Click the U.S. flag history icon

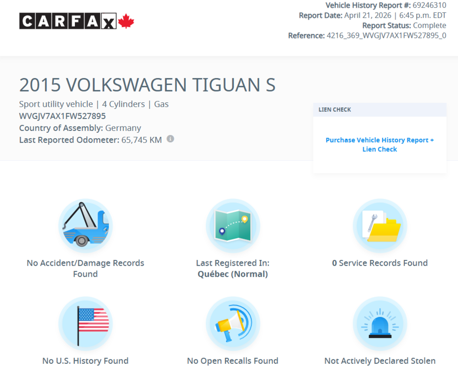point(85,323)
